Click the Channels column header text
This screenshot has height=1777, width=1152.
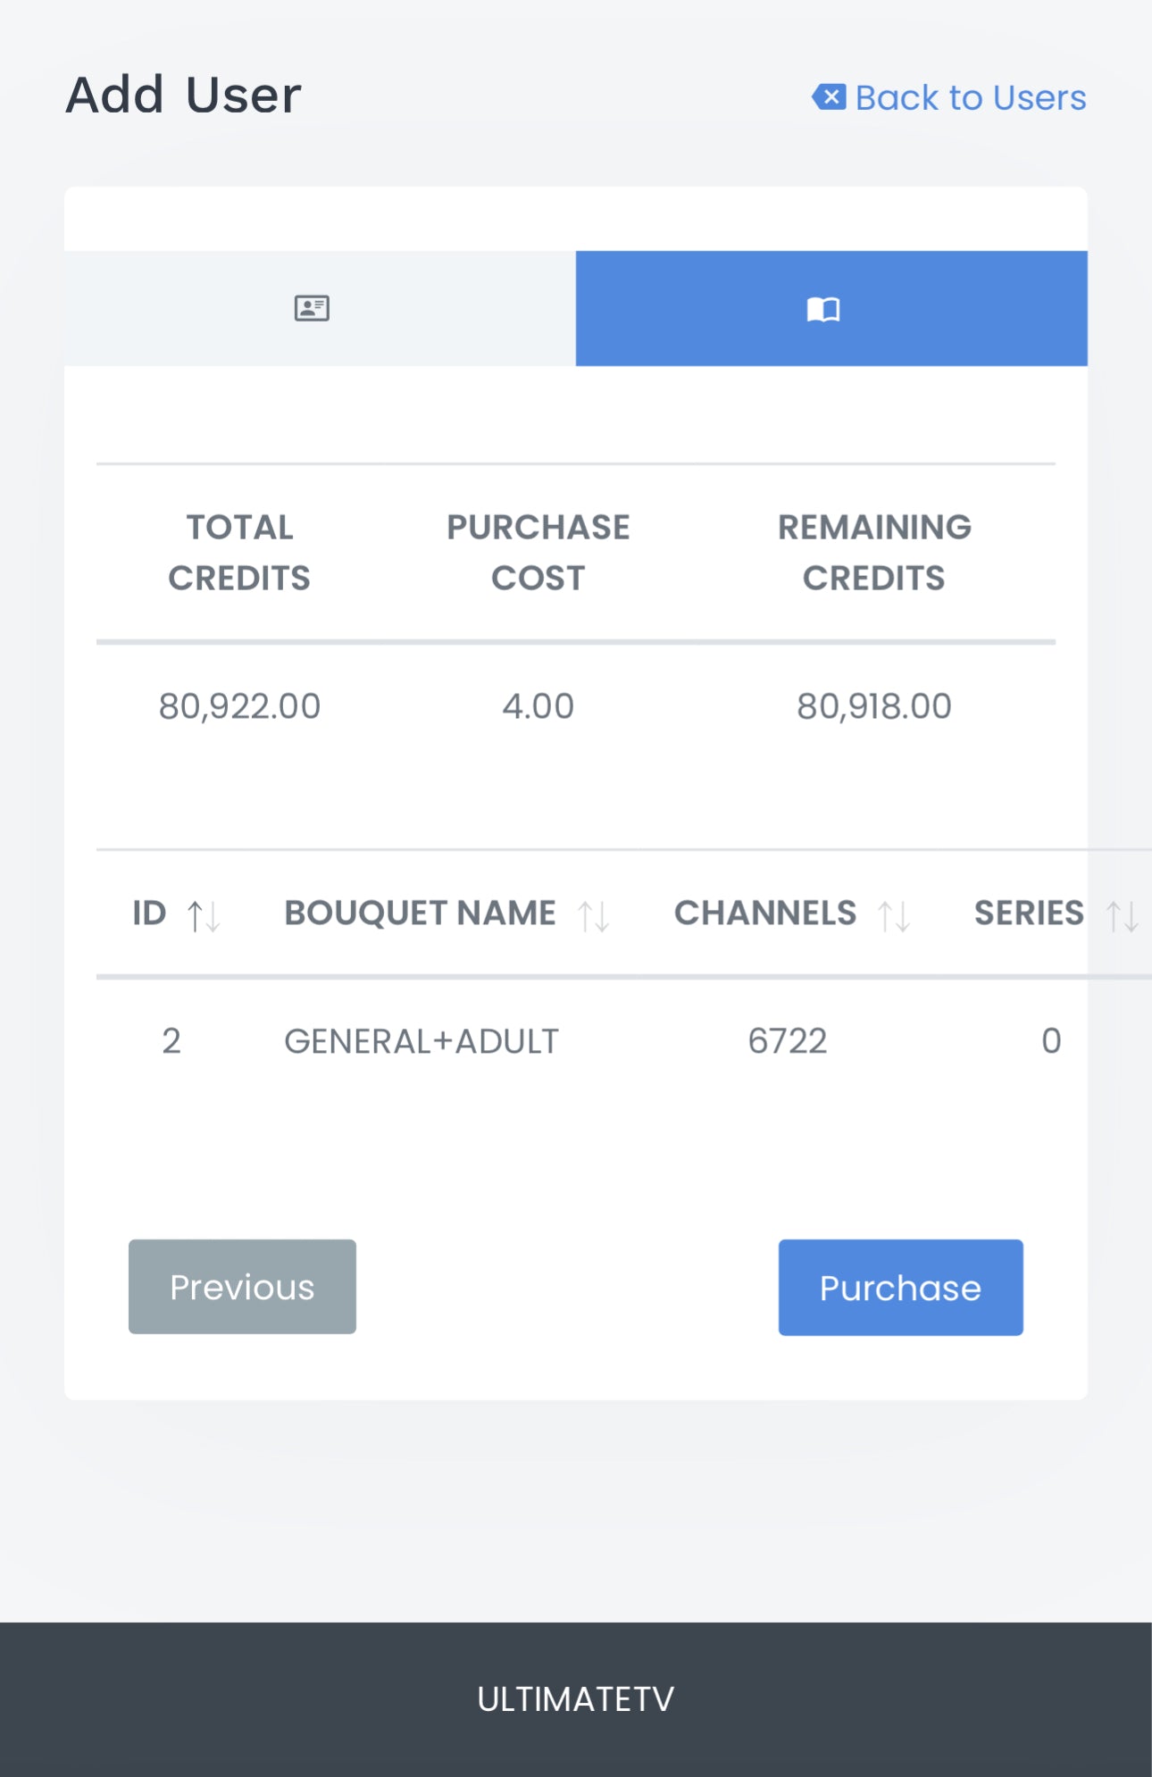pos(764,914)
